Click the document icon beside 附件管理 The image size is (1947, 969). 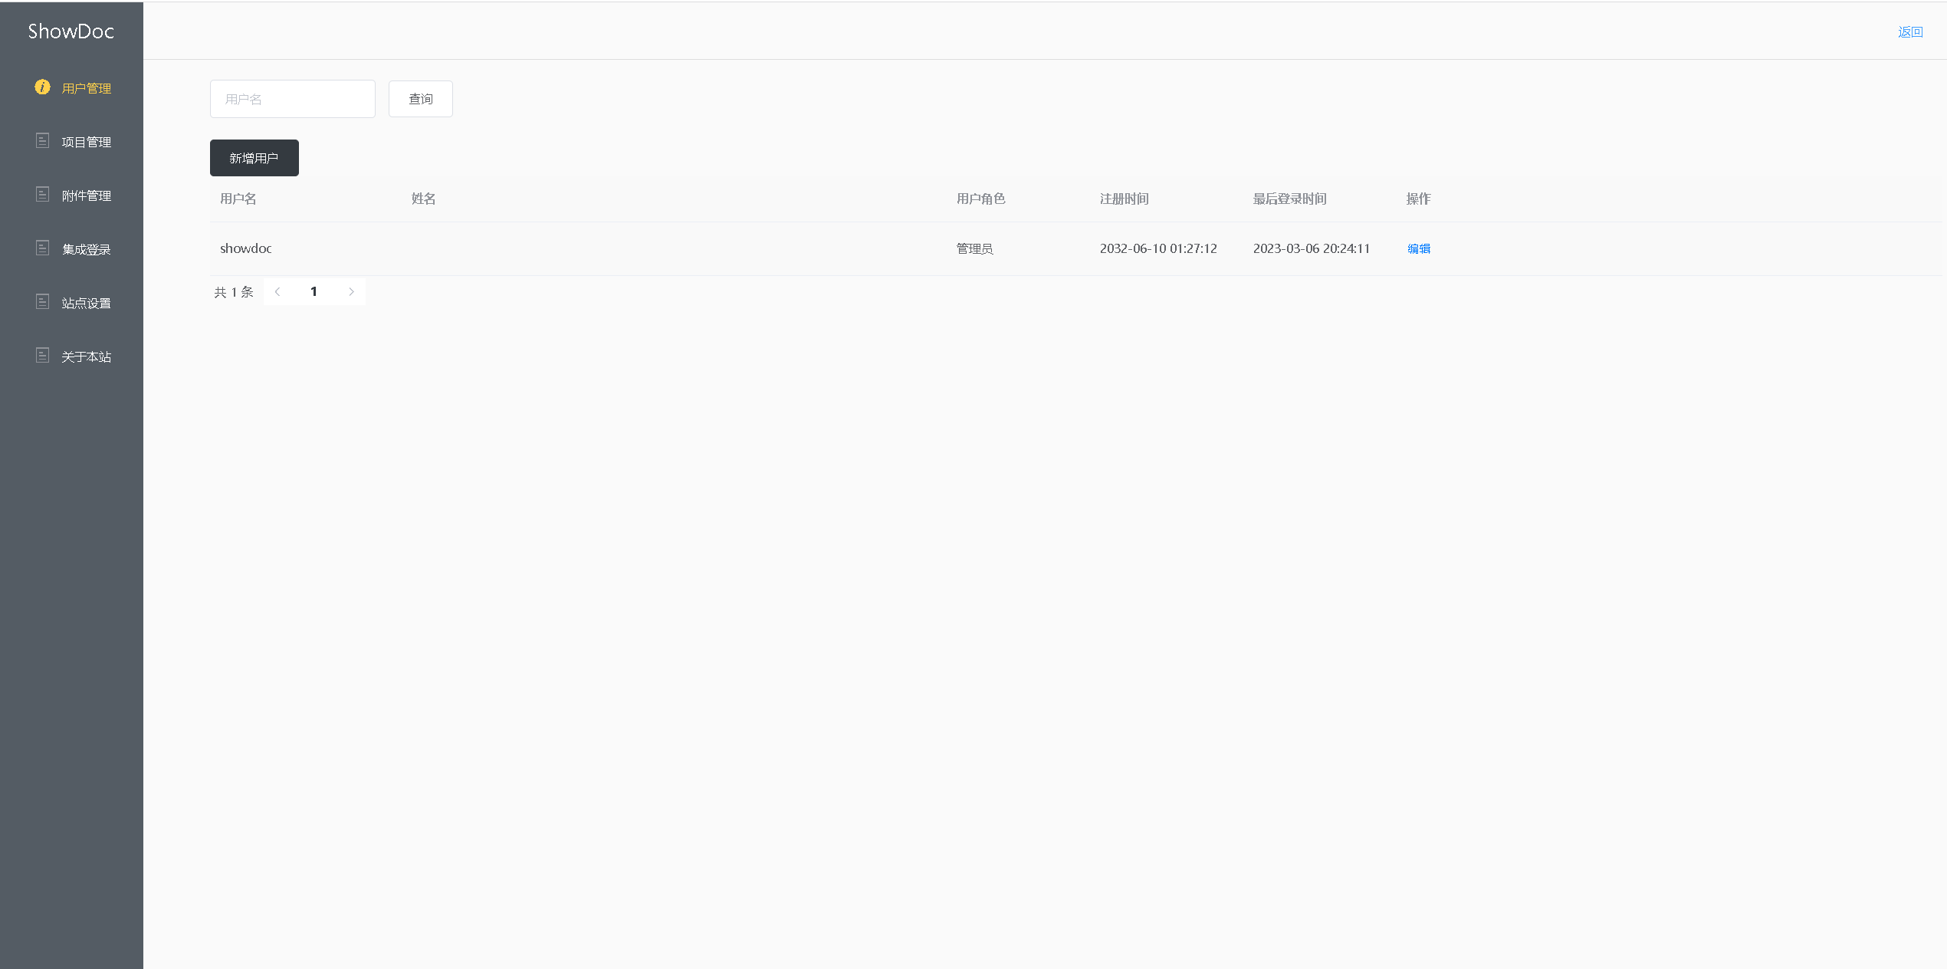coord(42,195)
